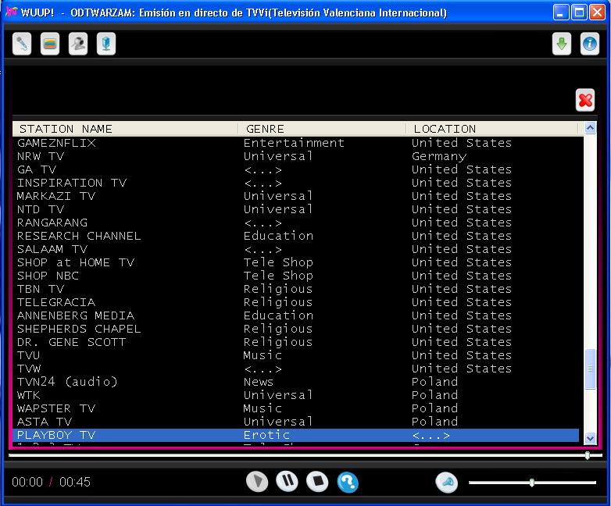Click the microphone toolbar icon
The height and width of the screenshot is (506, 611).
coord(22,44)
